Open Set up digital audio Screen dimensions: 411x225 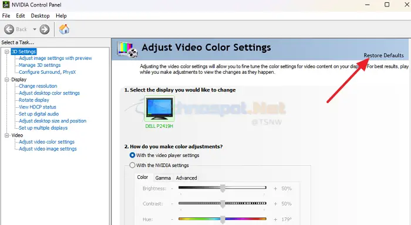(39, 114)
